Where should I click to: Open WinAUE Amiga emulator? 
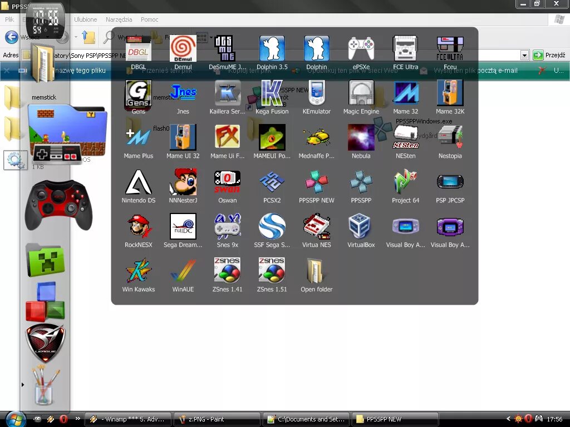[183, 271]
